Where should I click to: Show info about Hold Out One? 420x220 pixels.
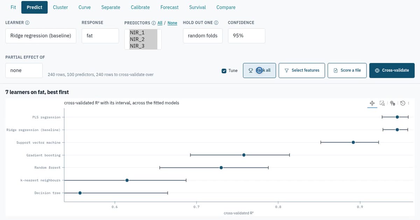click(216, 23)
